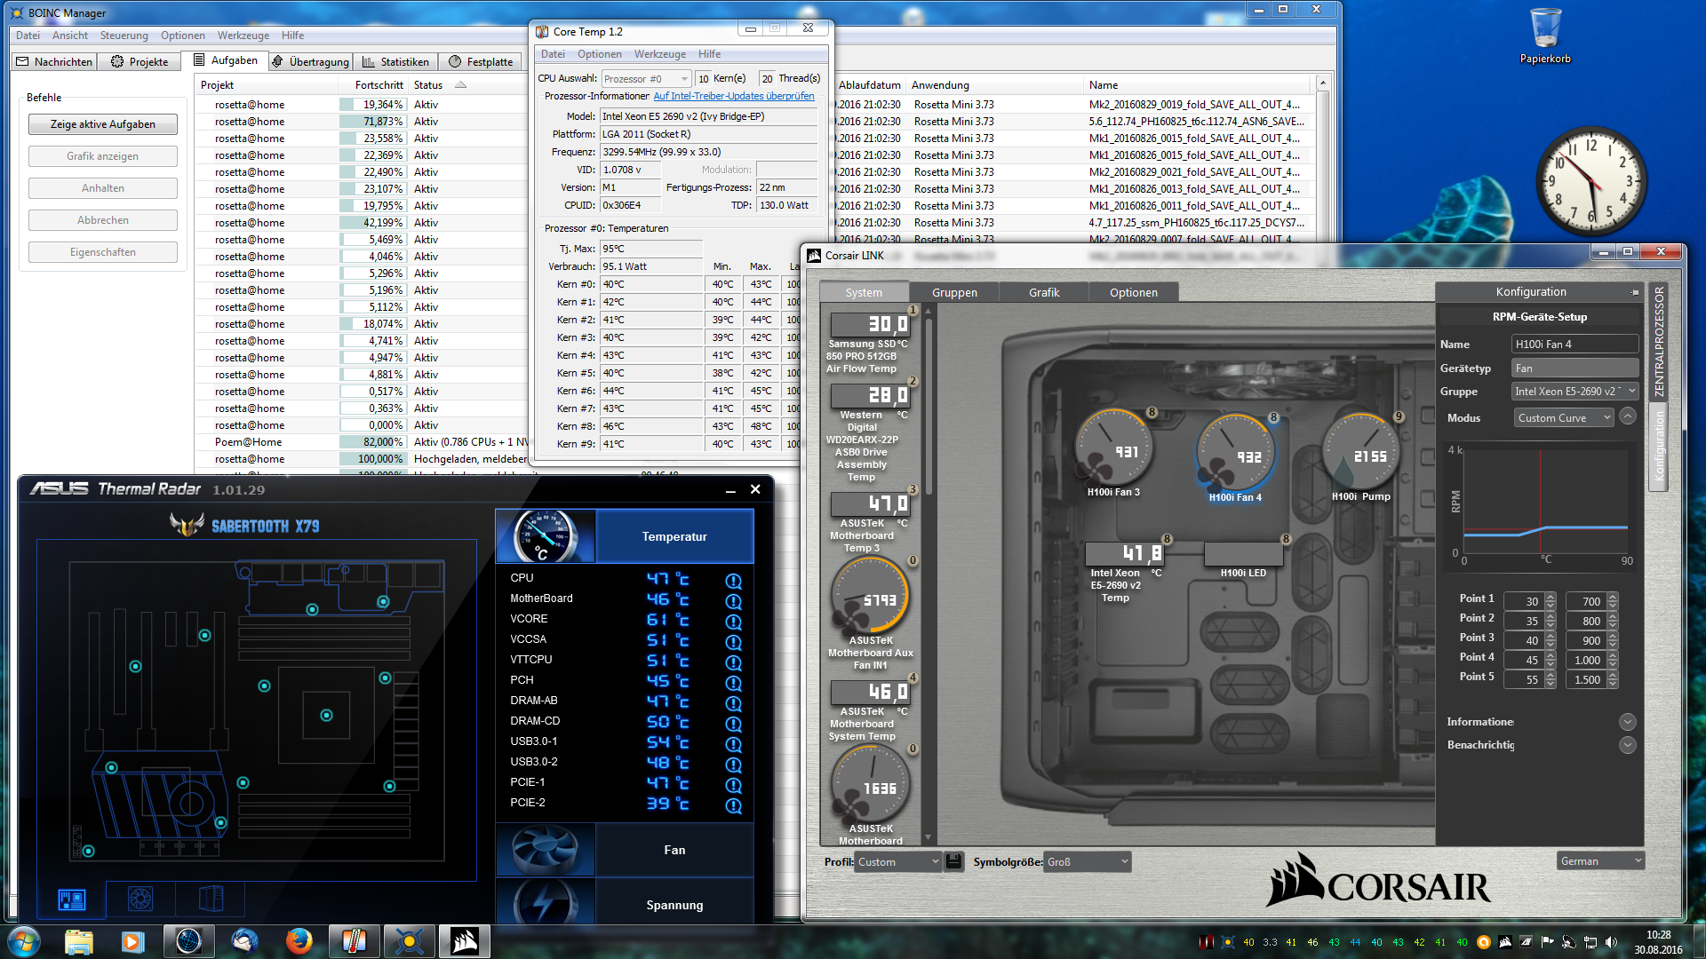Select the H100i Fan 4 gauge

click(1235, 452)
